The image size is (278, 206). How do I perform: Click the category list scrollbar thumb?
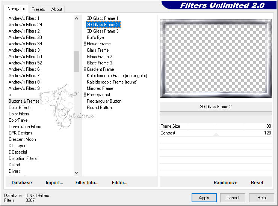click(x=76, y=61)
